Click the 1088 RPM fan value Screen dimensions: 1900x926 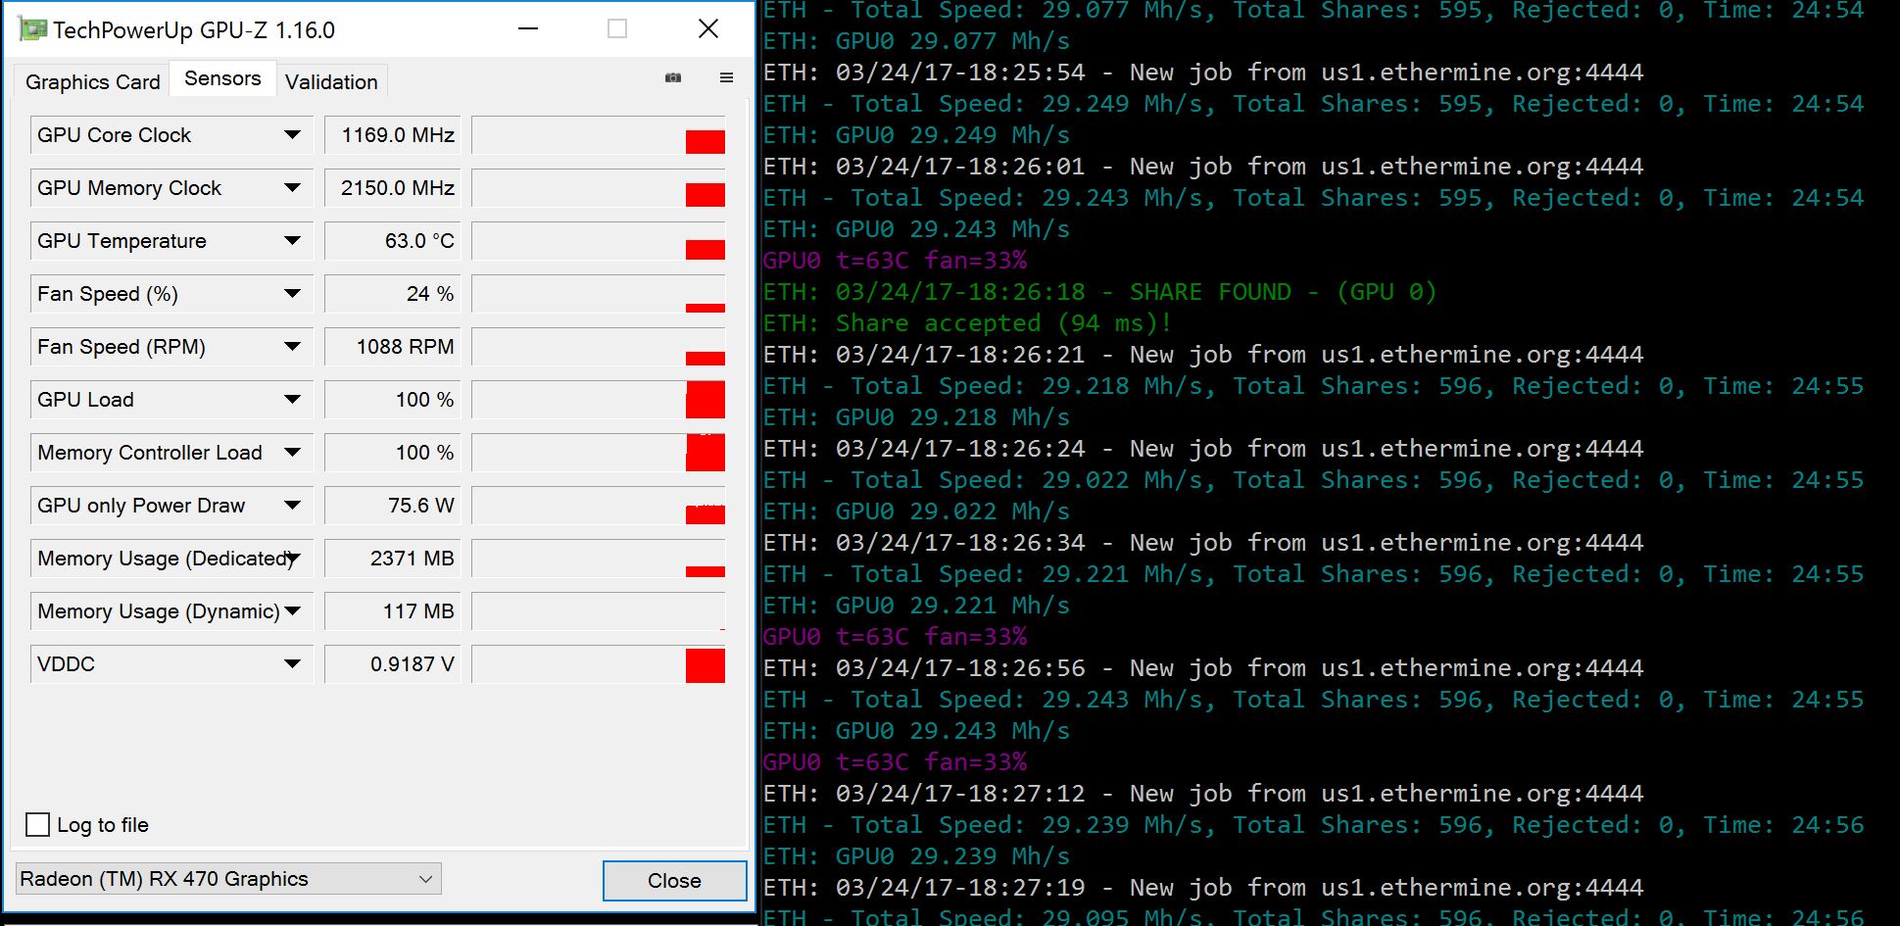tap(393, 347)
